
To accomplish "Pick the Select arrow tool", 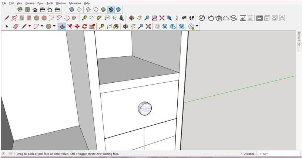I will [7, 26].
